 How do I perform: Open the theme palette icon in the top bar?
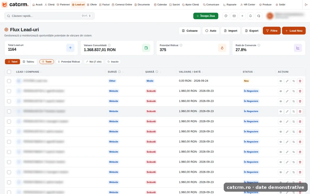pos(226,16)
